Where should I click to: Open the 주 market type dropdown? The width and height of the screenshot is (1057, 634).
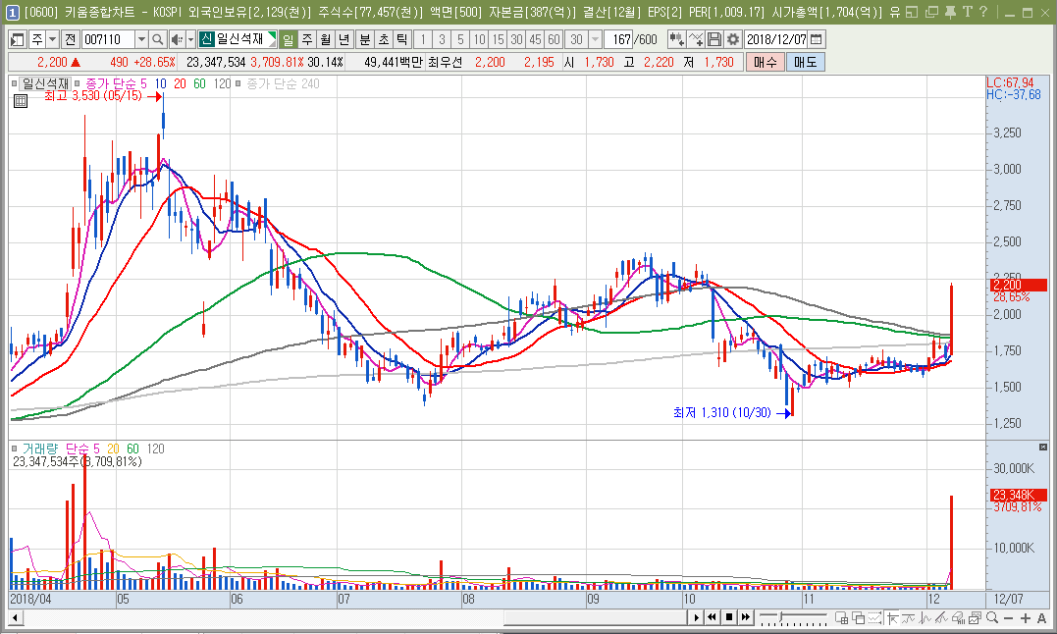click(52, 39)
